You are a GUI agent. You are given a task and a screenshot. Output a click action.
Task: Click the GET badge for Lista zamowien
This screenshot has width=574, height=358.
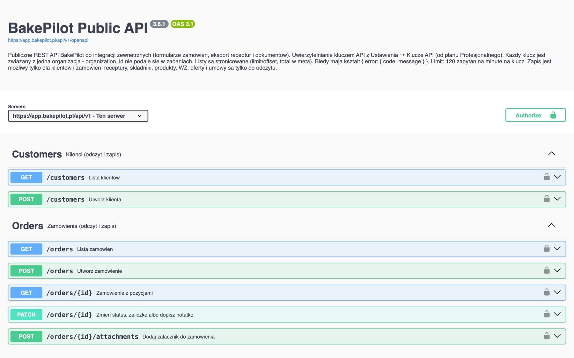coord(26,249)
